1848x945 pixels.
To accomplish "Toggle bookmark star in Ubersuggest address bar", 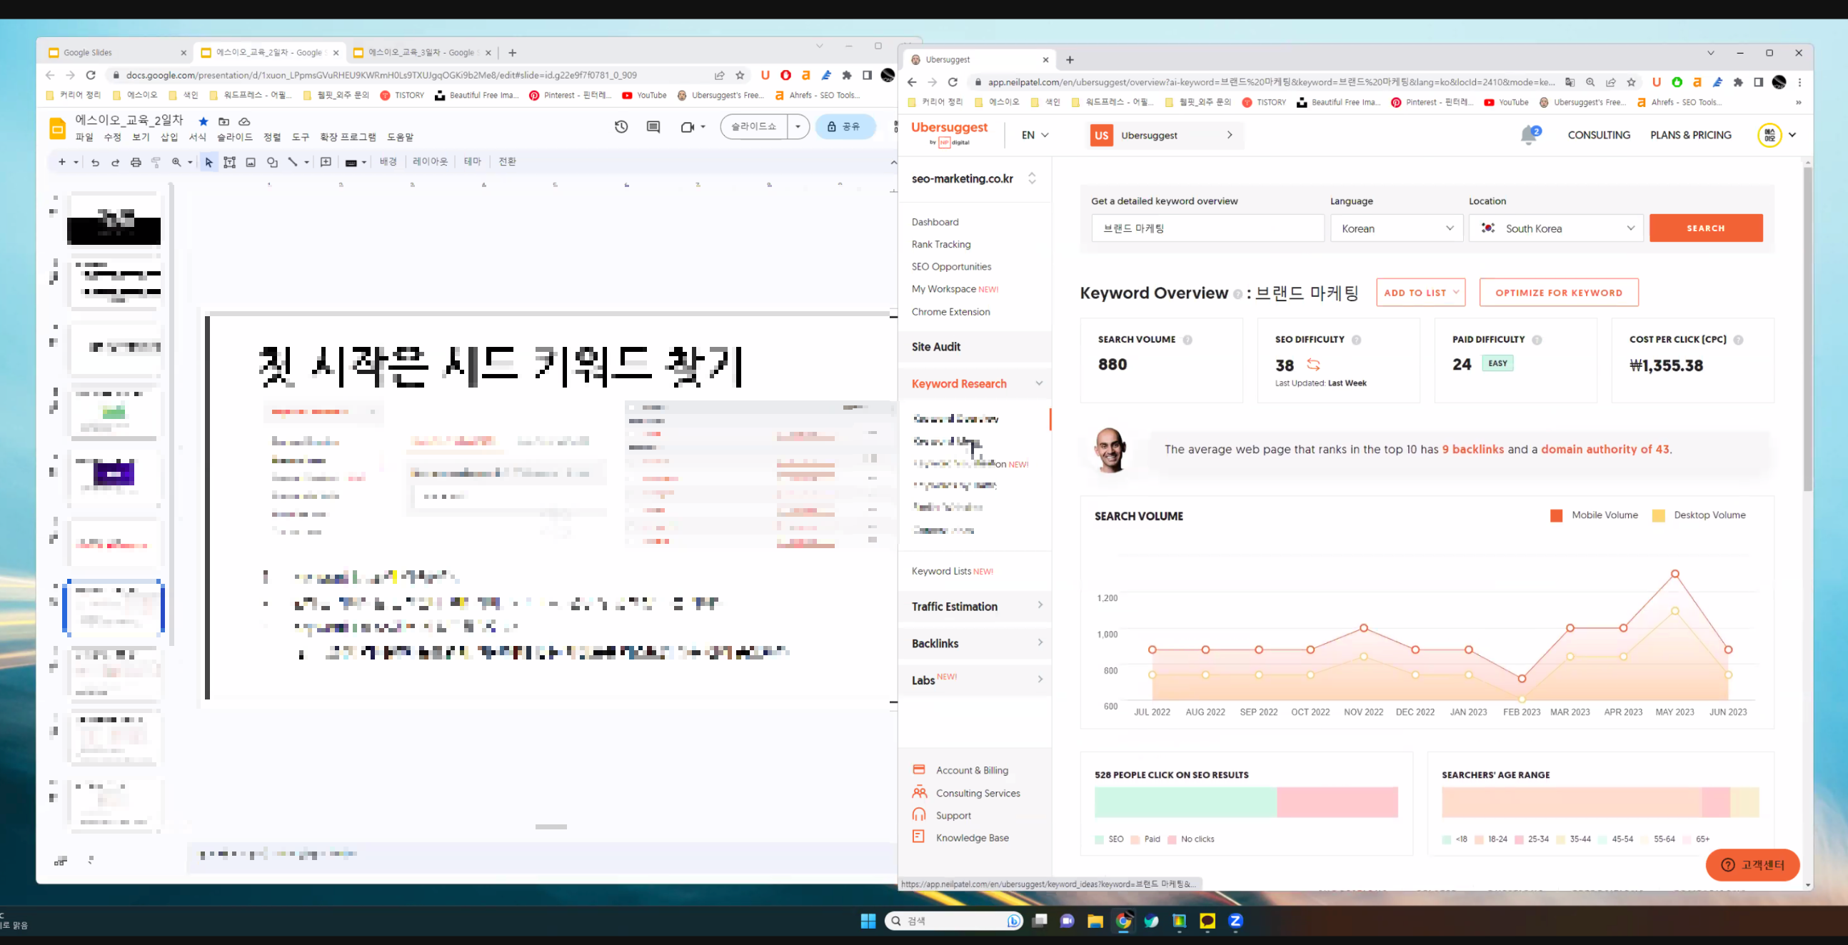I will [1632, 82].
